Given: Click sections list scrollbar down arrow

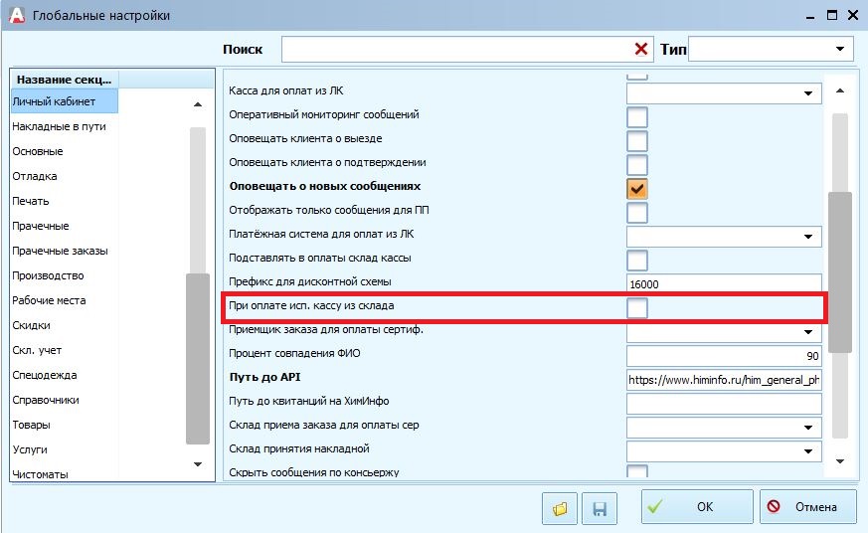Looking at the screenshot, I should pos(198,464).
